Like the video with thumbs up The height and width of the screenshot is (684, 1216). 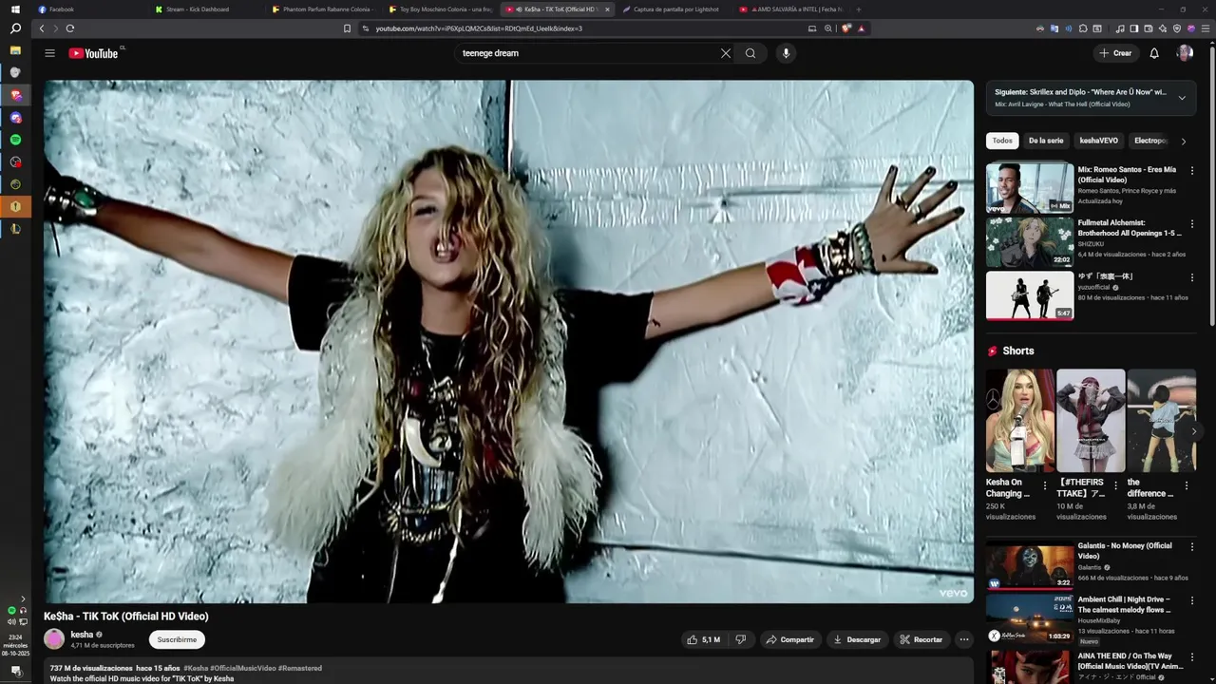(703, 639)
